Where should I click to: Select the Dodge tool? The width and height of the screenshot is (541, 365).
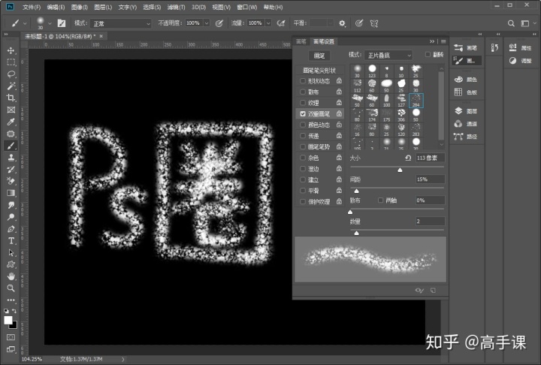(11, 217)
